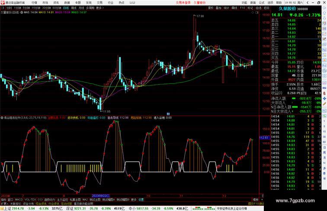Image resolution: width=327 pixels, height=211 pixels.
Task: Click the 交易未登录 login link
Action: tap(183, 3)
